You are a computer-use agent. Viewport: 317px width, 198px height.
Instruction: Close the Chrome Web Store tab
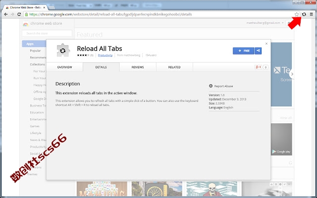44,7
